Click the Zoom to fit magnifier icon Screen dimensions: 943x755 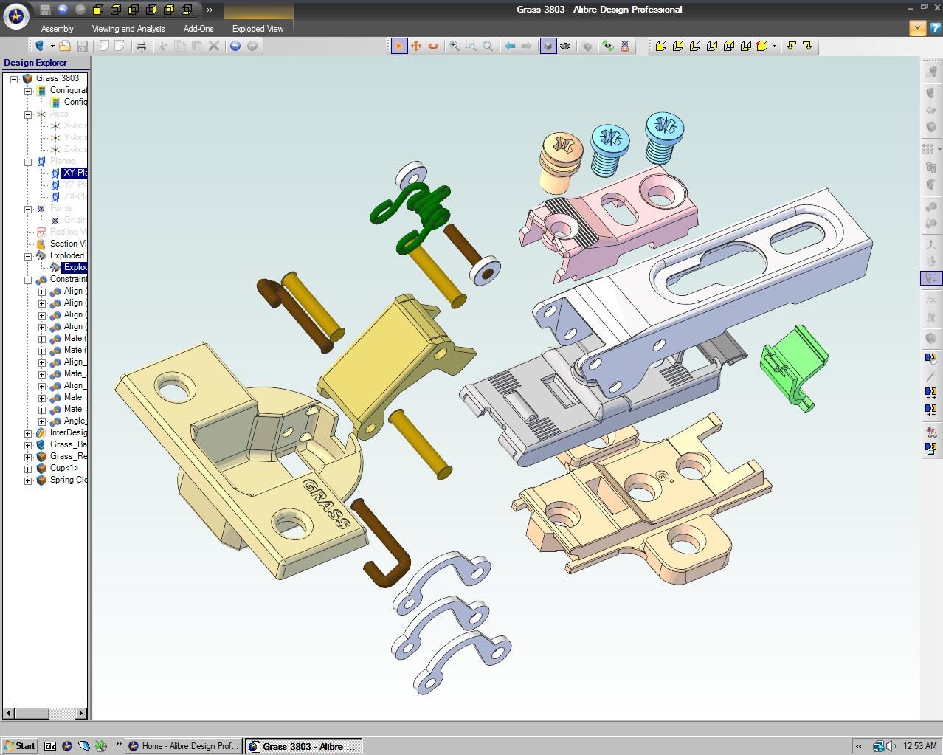tap(488, 46)
